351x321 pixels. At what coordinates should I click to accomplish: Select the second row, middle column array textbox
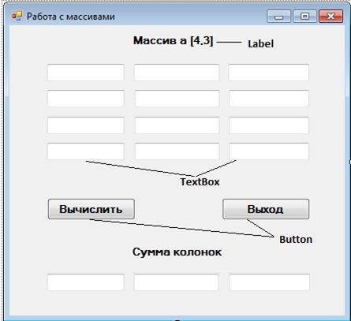click(x=177, y=99)
